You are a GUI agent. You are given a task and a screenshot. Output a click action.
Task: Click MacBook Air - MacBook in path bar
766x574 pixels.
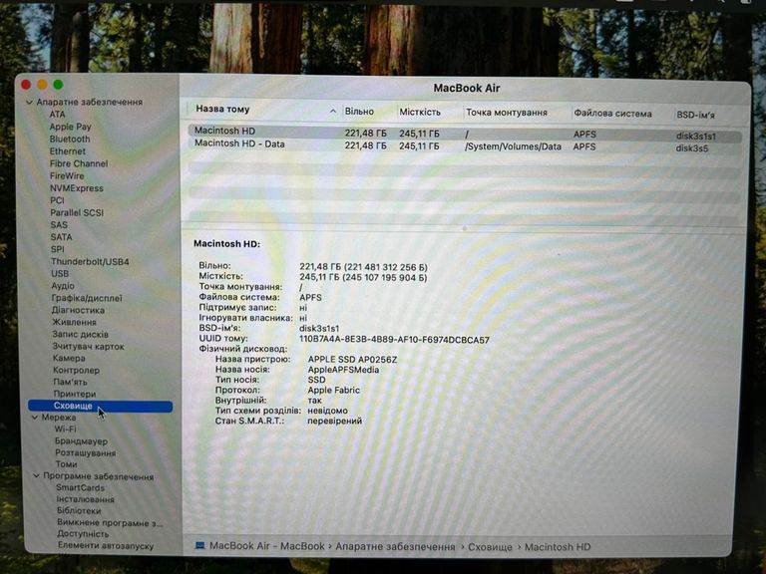tap(267, 546)
